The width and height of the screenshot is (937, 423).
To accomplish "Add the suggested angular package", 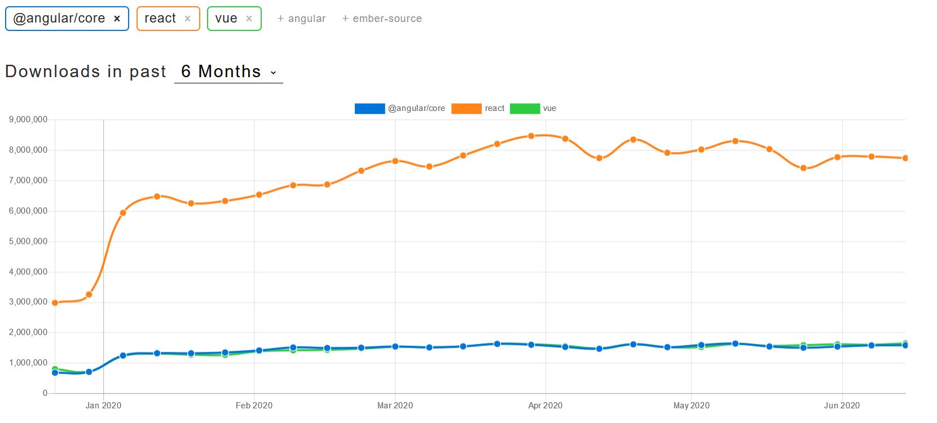I will click(301, 19).
